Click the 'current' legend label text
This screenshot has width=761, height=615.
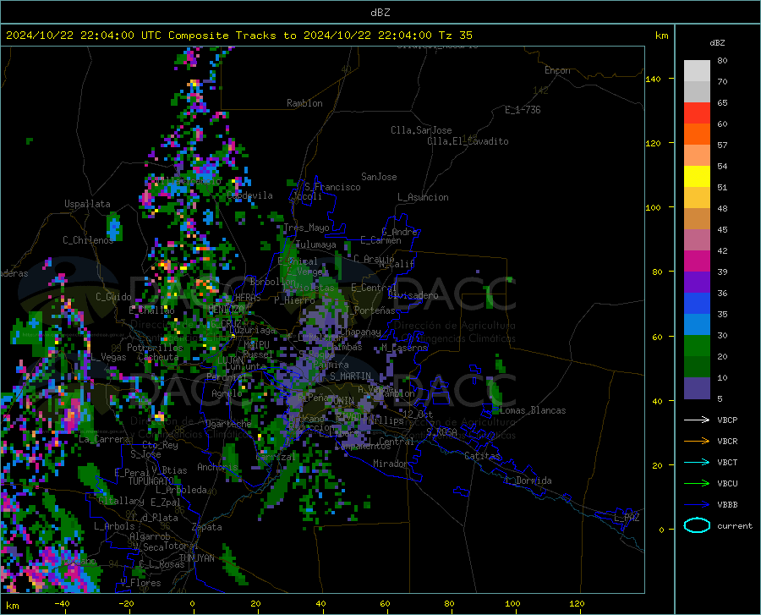(734, 525)
